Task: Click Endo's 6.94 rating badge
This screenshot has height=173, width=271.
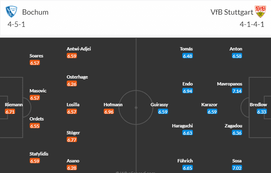Action: (188, 91)
